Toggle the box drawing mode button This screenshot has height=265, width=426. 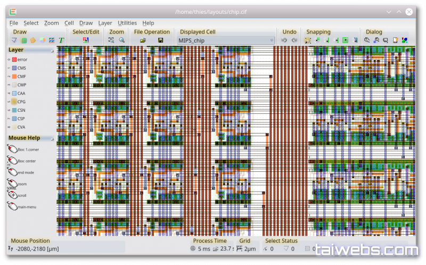click(24, 40)
